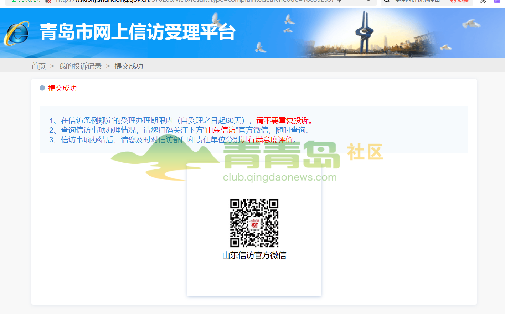Click the 山东信访官方微信 caption under QR code
The width and height of the screenshot is (505, 314).
tap(254, 255)
